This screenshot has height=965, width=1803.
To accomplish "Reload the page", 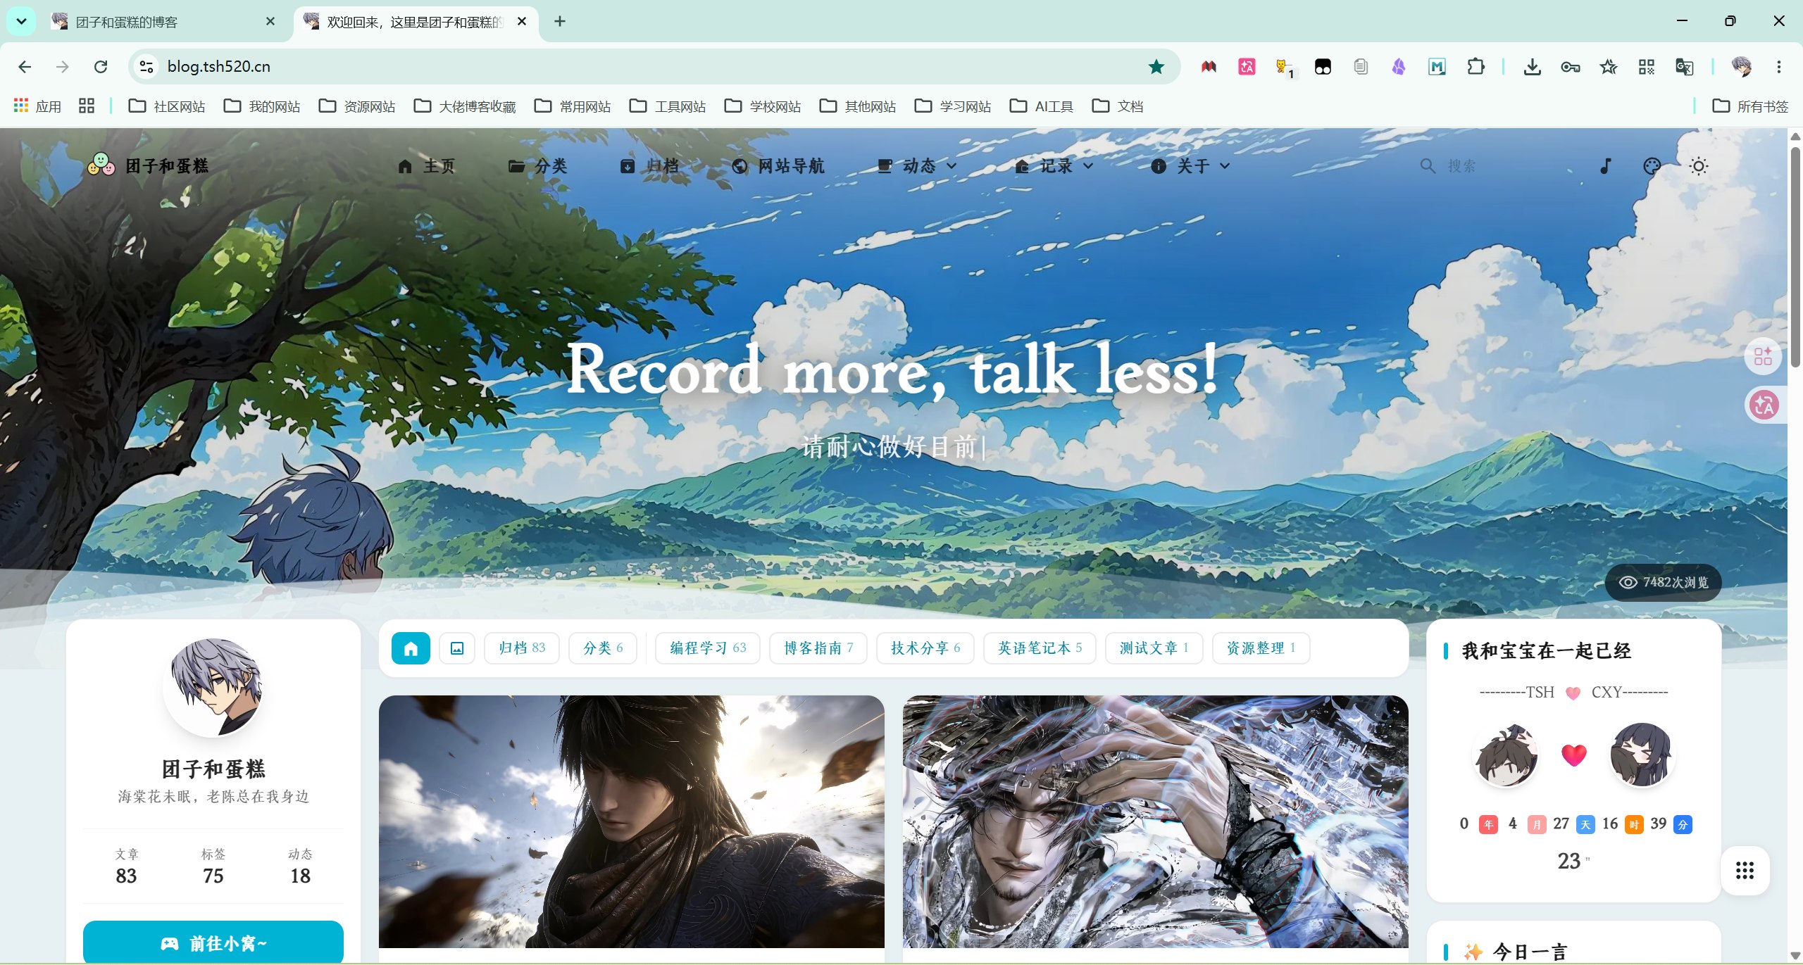I will tap(101, 67).
